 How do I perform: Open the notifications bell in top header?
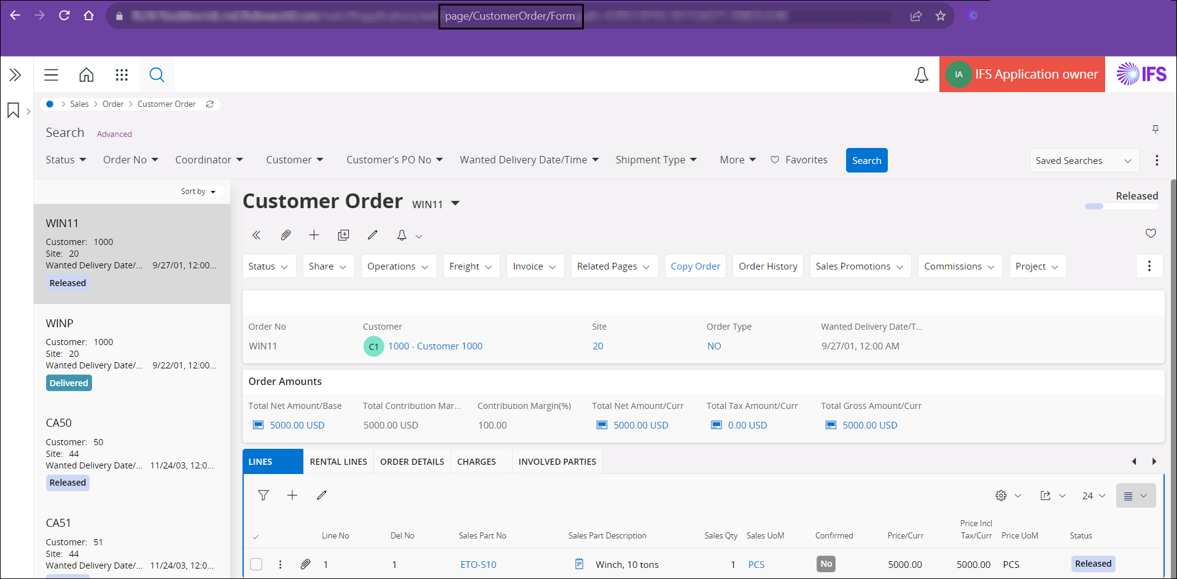coord(921,75)
